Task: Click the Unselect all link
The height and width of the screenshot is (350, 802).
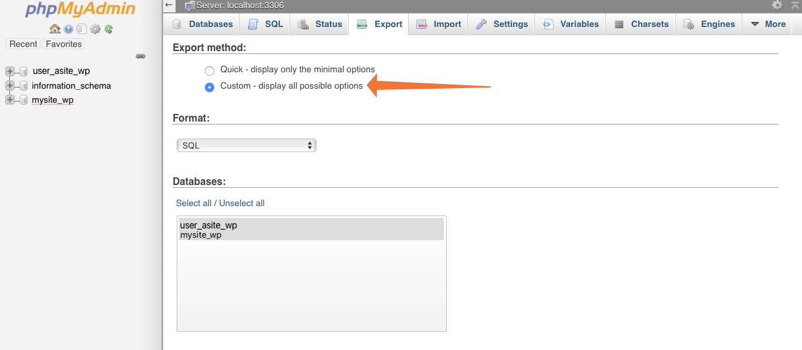Action: click(x=242, y=203)
